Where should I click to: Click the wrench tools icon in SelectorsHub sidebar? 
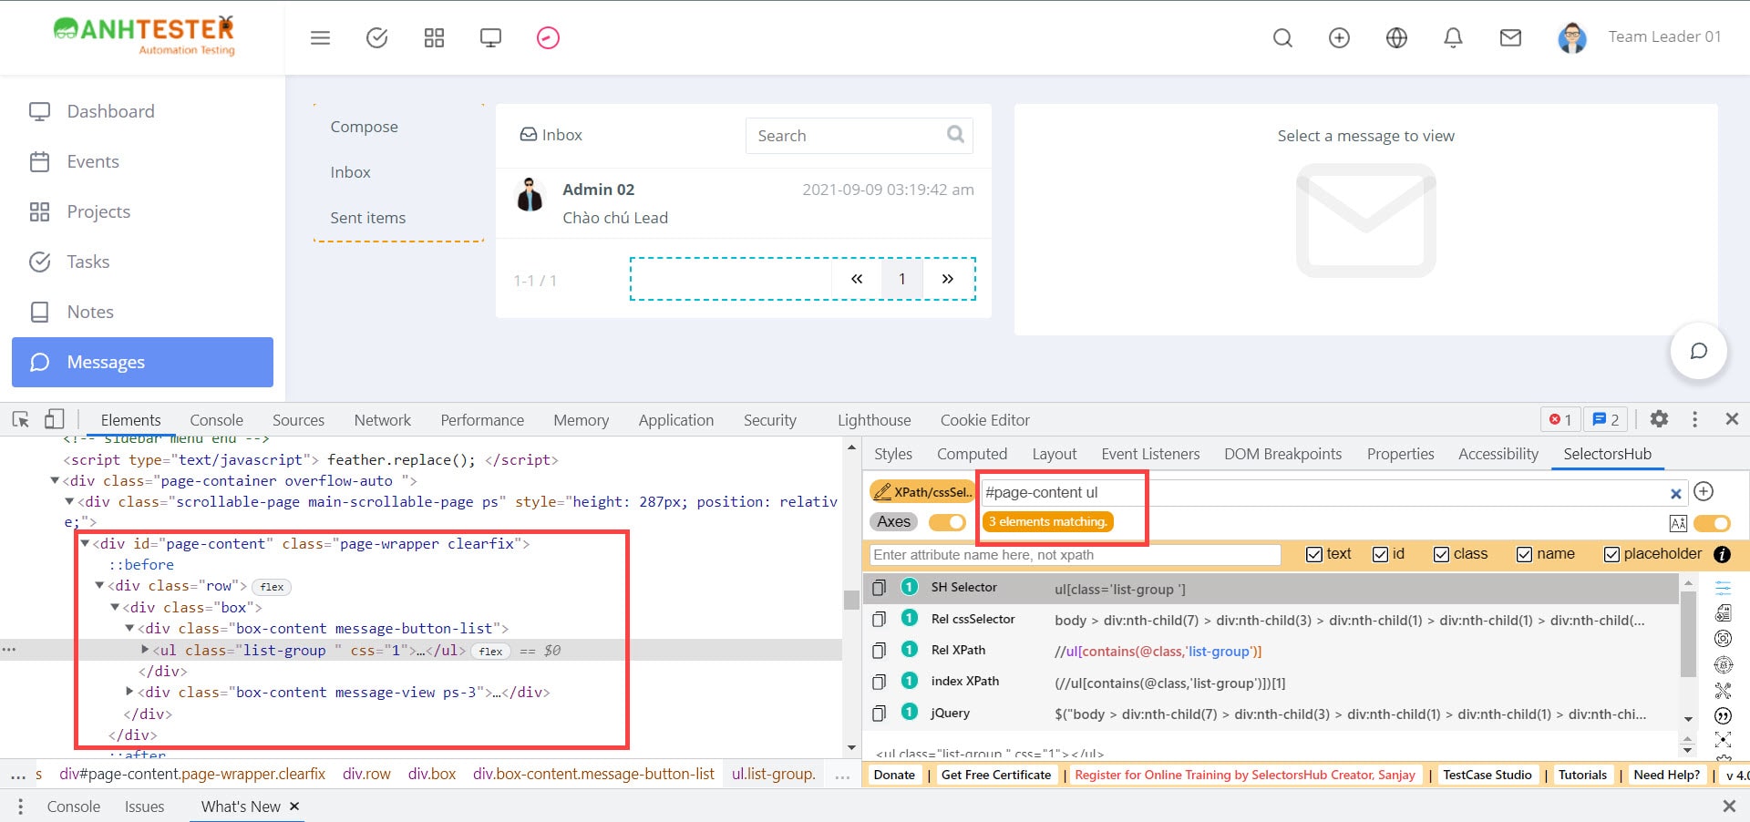coord(1723,691)
